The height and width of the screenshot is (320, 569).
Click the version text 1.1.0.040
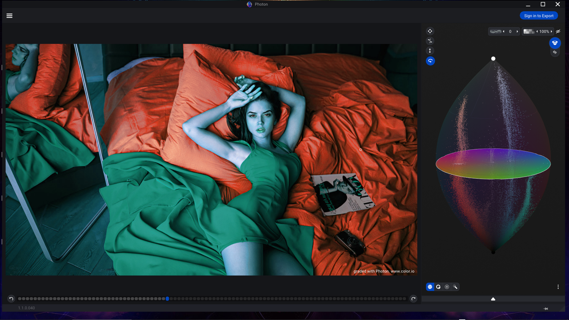(27, 308)
